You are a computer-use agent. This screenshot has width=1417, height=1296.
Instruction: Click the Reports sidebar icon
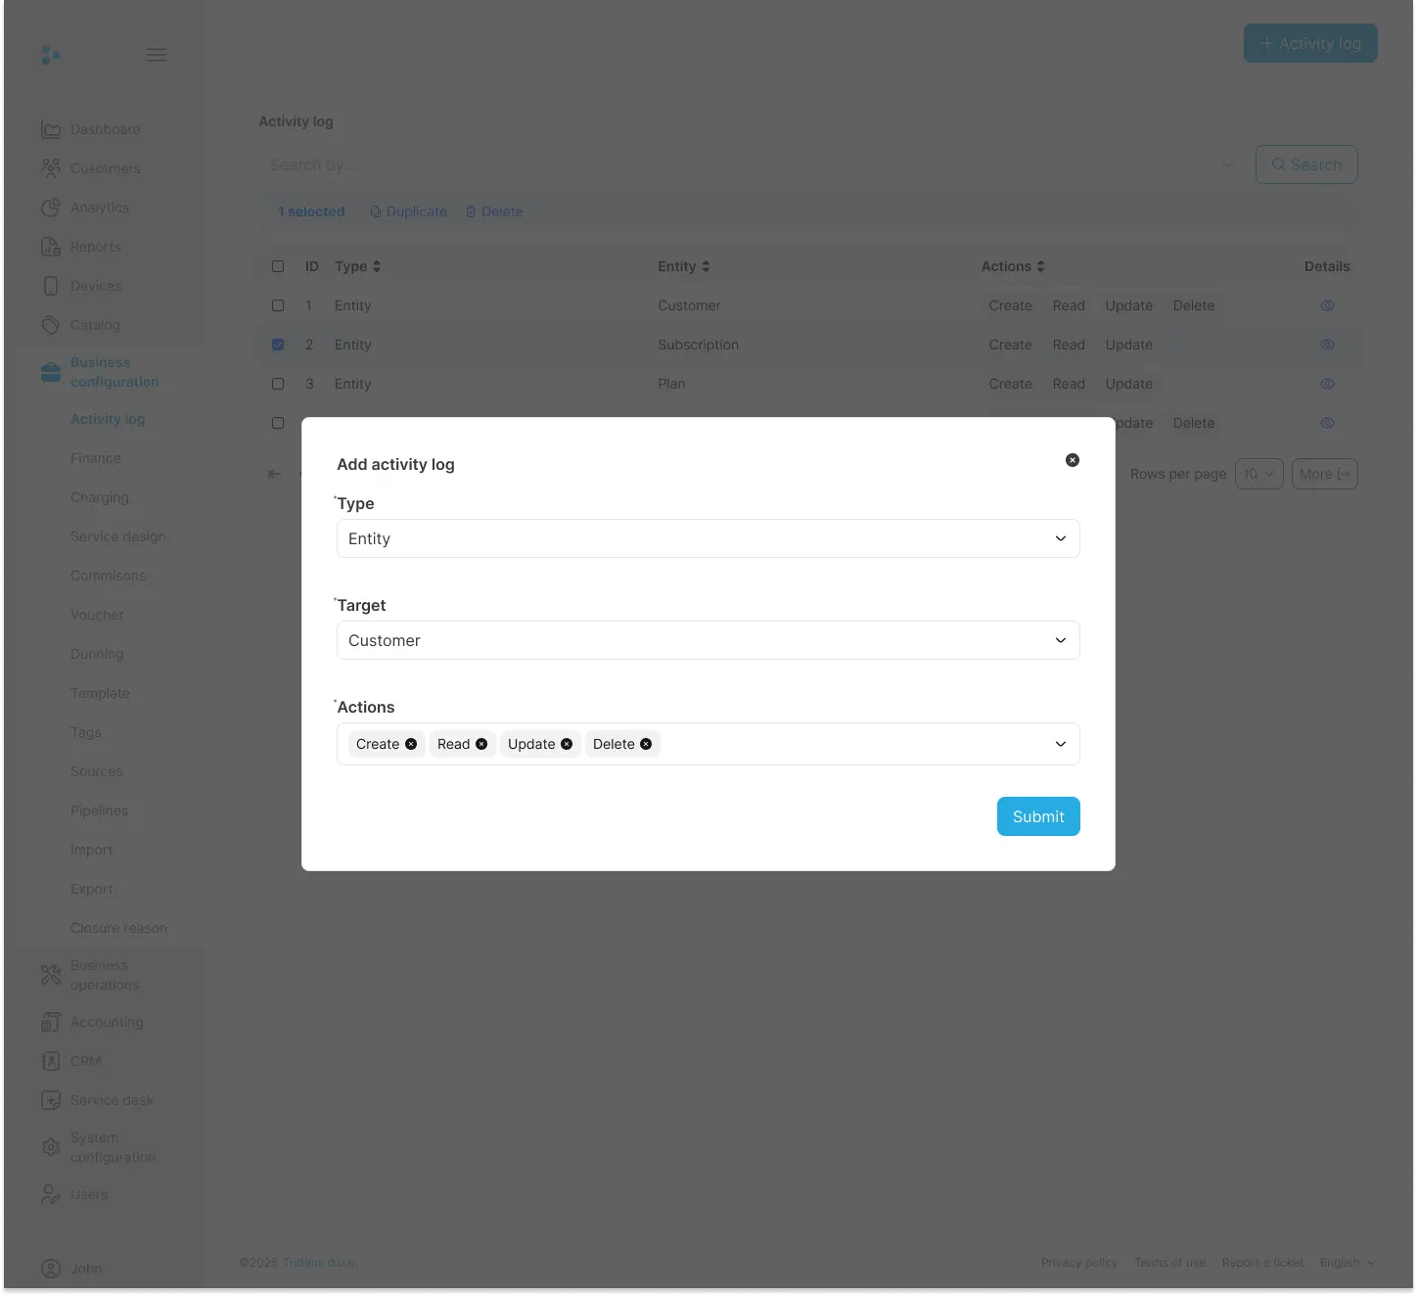point(51,246)
